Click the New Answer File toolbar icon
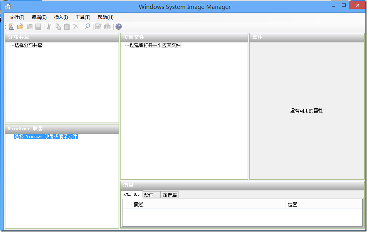The width and height of the screenshot is (367, 232). click(12, 27)
